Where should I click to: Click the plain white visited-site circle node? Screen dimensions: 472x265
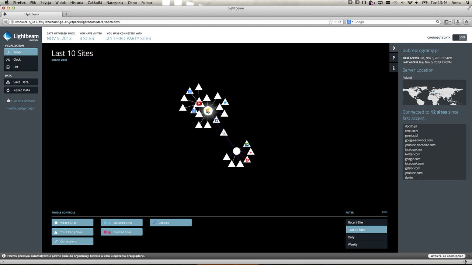point(237,151)
